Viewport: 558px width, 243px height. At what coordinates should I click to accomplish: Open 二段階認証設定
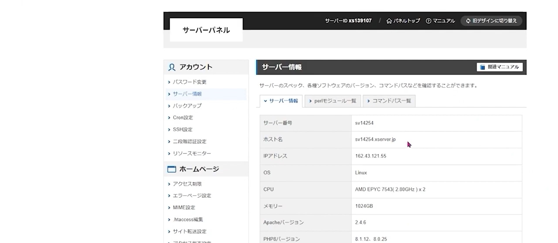click(189, 142)
